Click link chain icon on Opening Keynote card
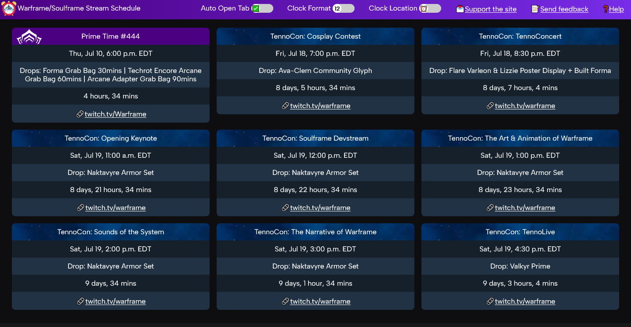 pos(80,207)
